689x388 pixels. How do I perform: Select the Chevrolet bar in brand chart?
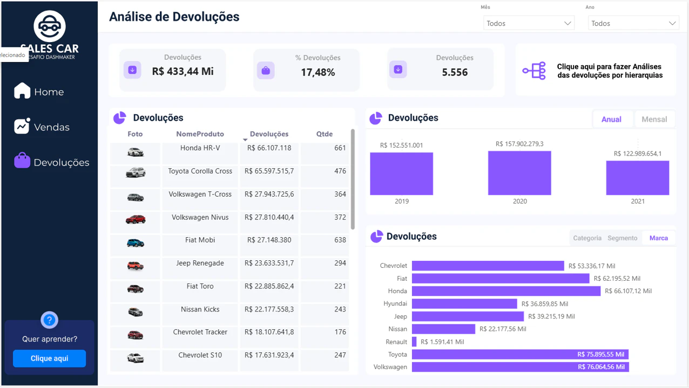point(488,266)
